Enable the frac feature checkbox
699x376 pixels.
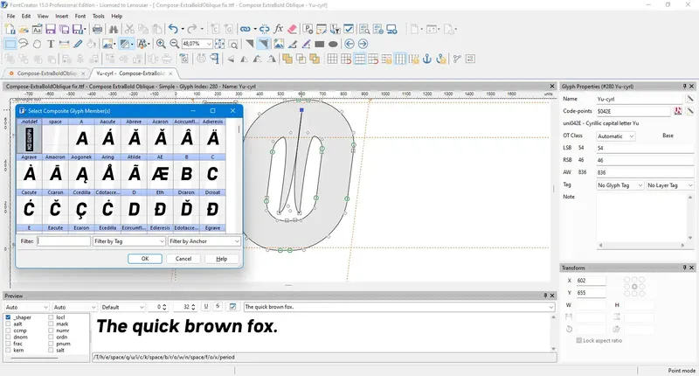tap(8, 344)
